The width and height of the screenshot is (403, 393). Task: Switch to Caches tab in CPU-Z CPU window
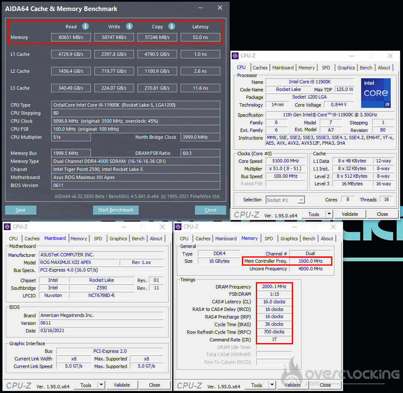tap(260, 68)
